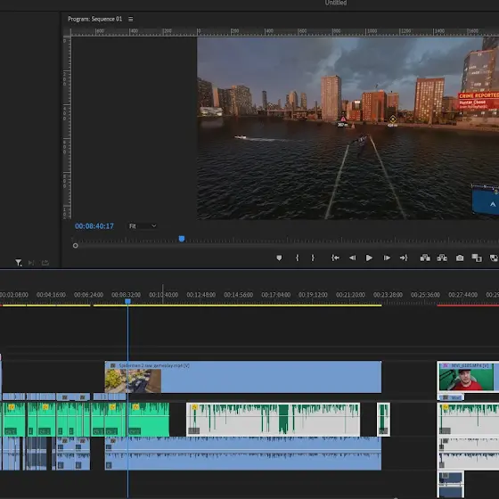This screenshot has width=499, height=499.
Task: Click the fx badge on the first green audio clip
Action: point(12,407)
